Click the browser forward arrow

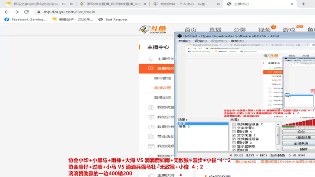point(17,12)
